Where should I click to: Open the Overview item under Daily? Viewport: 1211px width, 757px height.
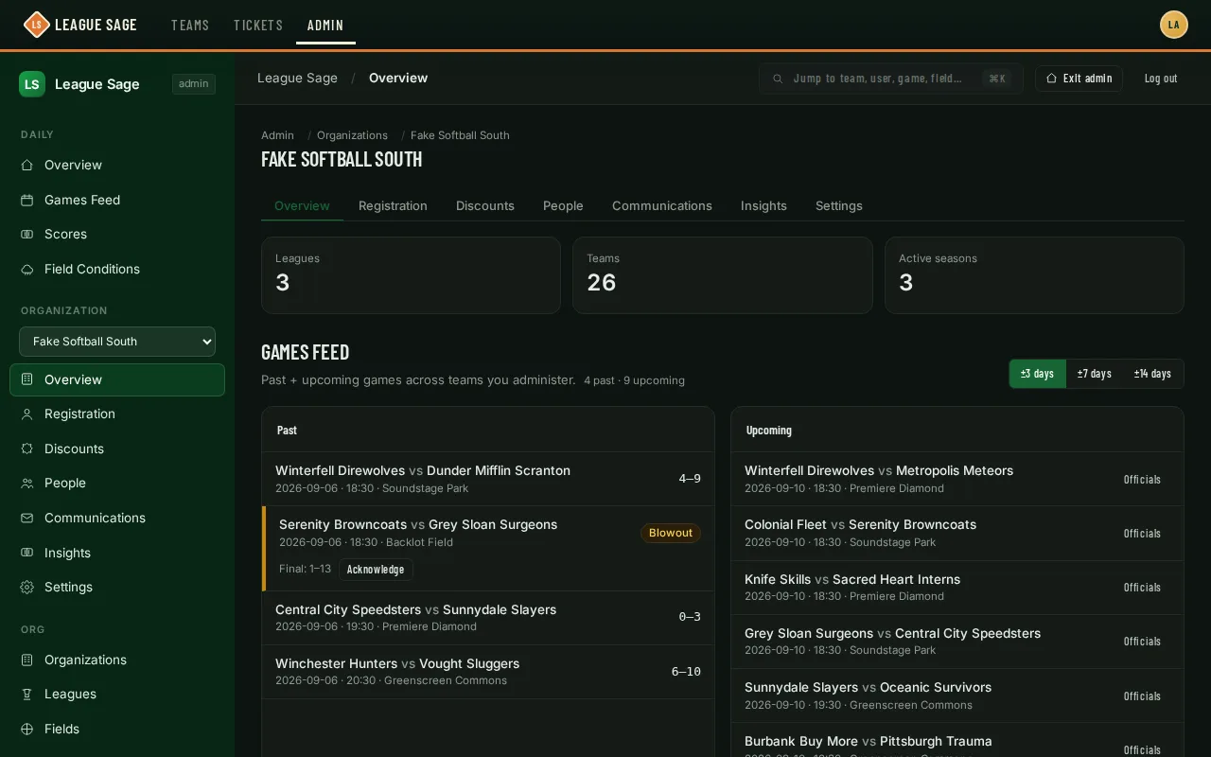point(117,165)
